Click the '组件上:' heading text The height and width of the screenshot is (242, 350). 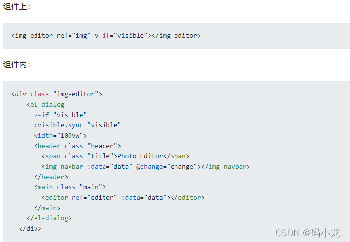click(x=17, y=7)
